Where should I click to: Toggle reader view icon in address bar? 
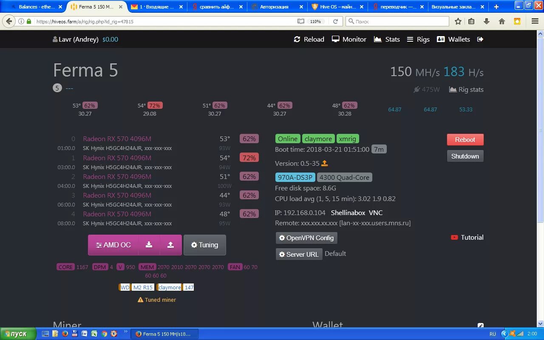tap(301, 21)
